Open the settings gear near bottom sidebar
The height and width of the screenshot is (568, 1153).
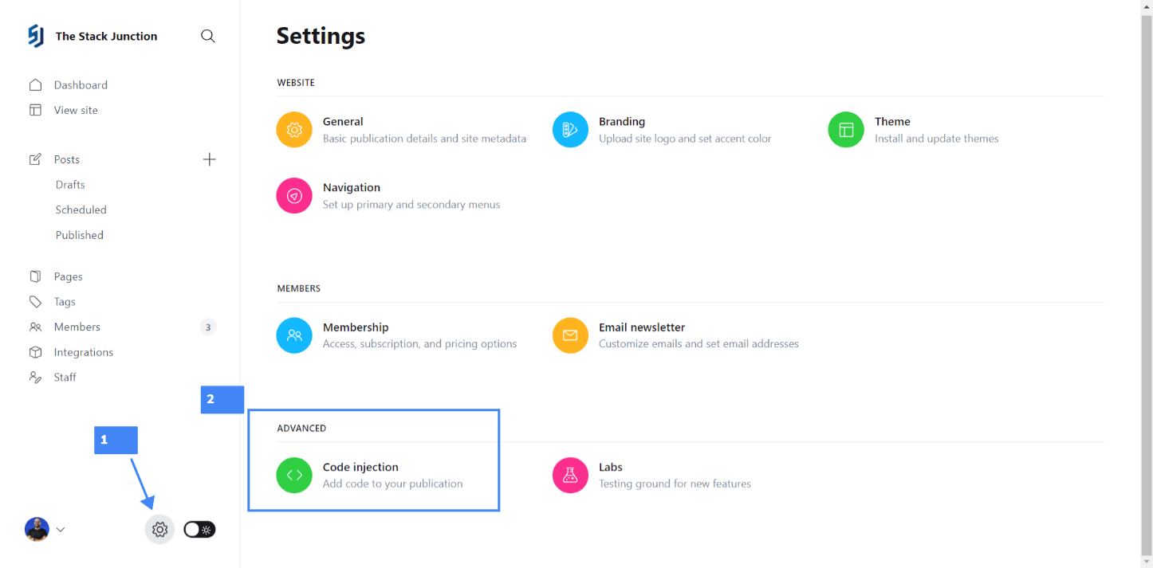(x=159, y=529)
